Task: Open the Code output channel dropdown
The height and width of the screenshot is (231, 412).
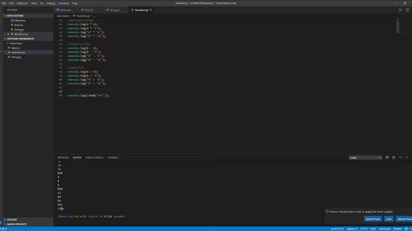Action: tap(365, 158)
